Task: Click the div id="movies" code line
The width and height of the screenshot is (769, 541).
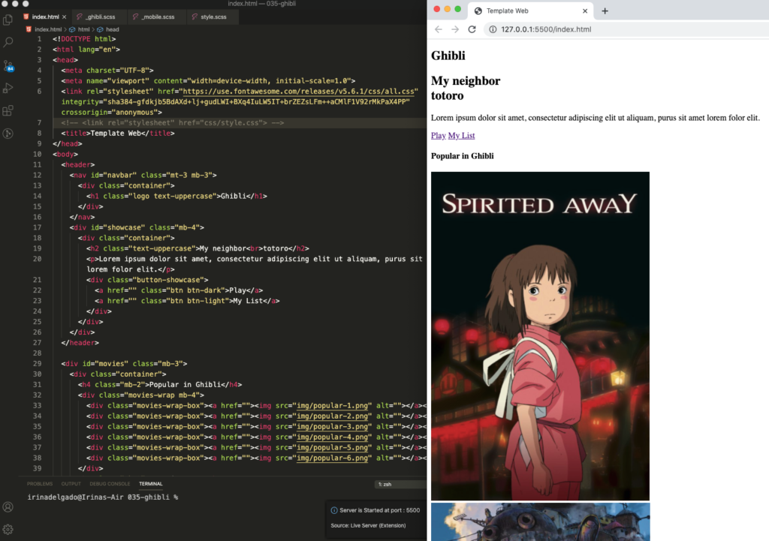Action: (124, 364)
